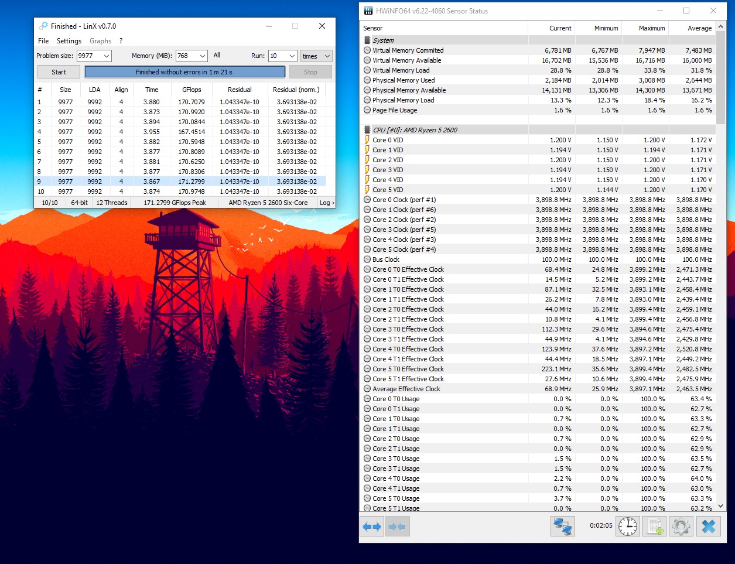The width and height of the screenshot is (735, 564).
Task: Click the grey collapse arrows icon in HWiNFO
Action: [x=397, y=527]
